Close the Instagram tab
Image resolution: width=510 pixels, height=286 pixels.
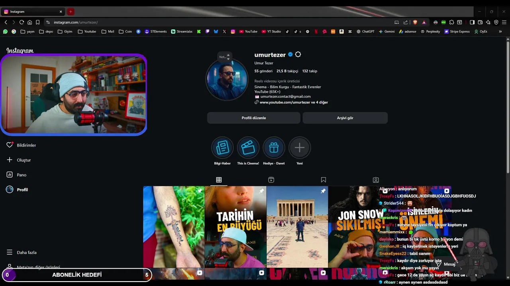(61, 12)
